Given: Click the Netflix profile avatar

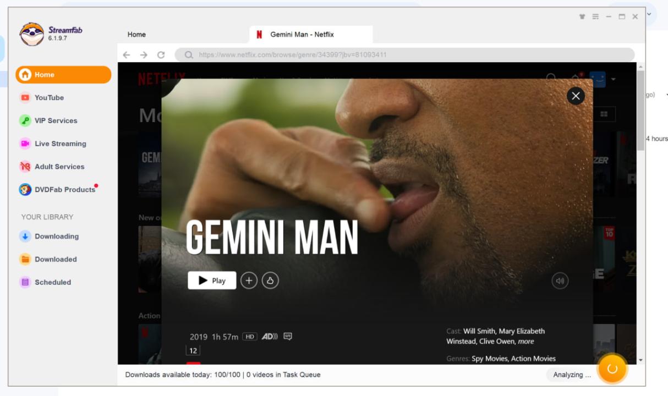Looking at the screenshot, I should coord(598,79).
